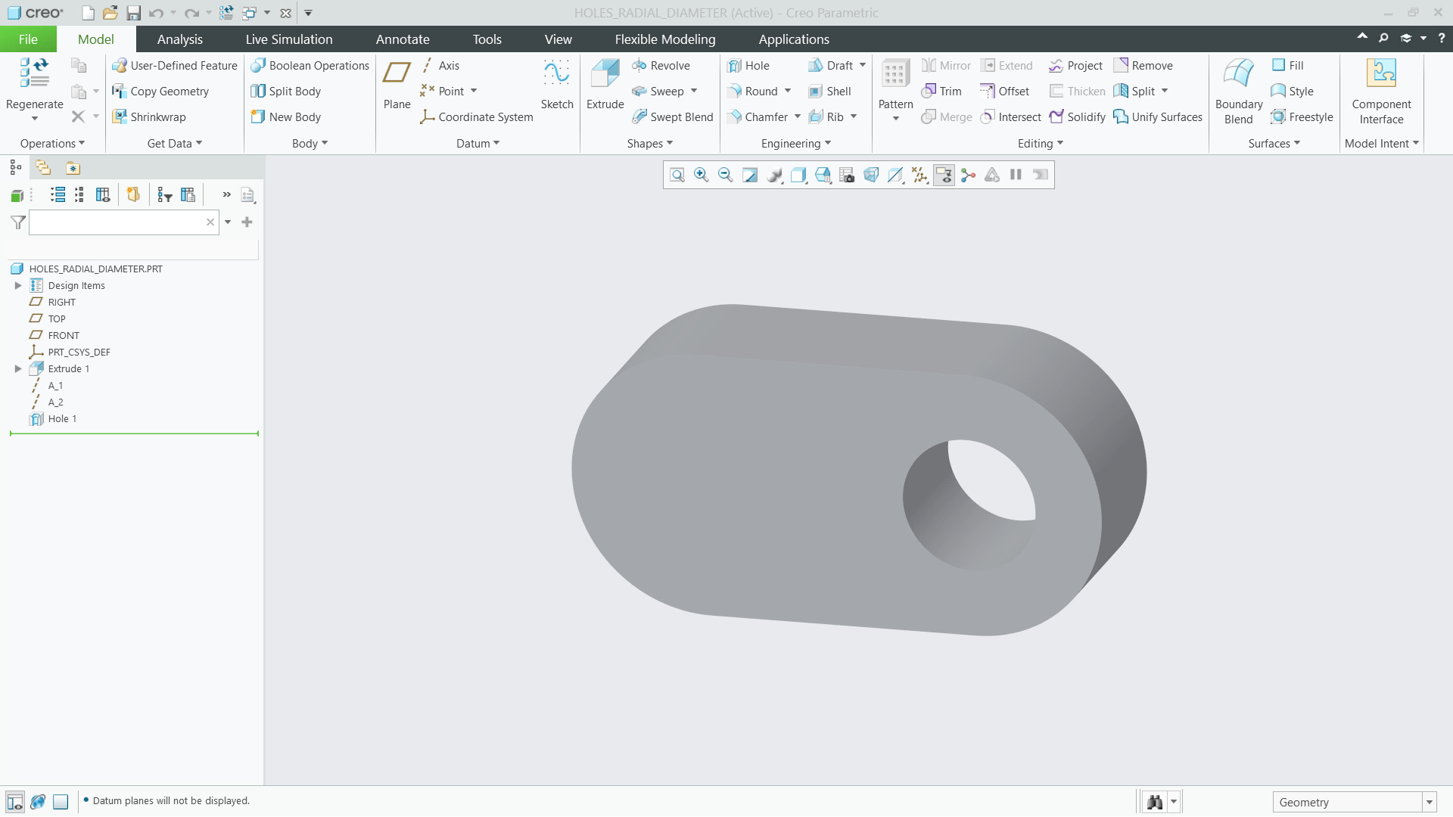The width and height of the screenshot is (1453, 817).
Task: Open the Saved Orientations icon
Action: coord(823,176)
